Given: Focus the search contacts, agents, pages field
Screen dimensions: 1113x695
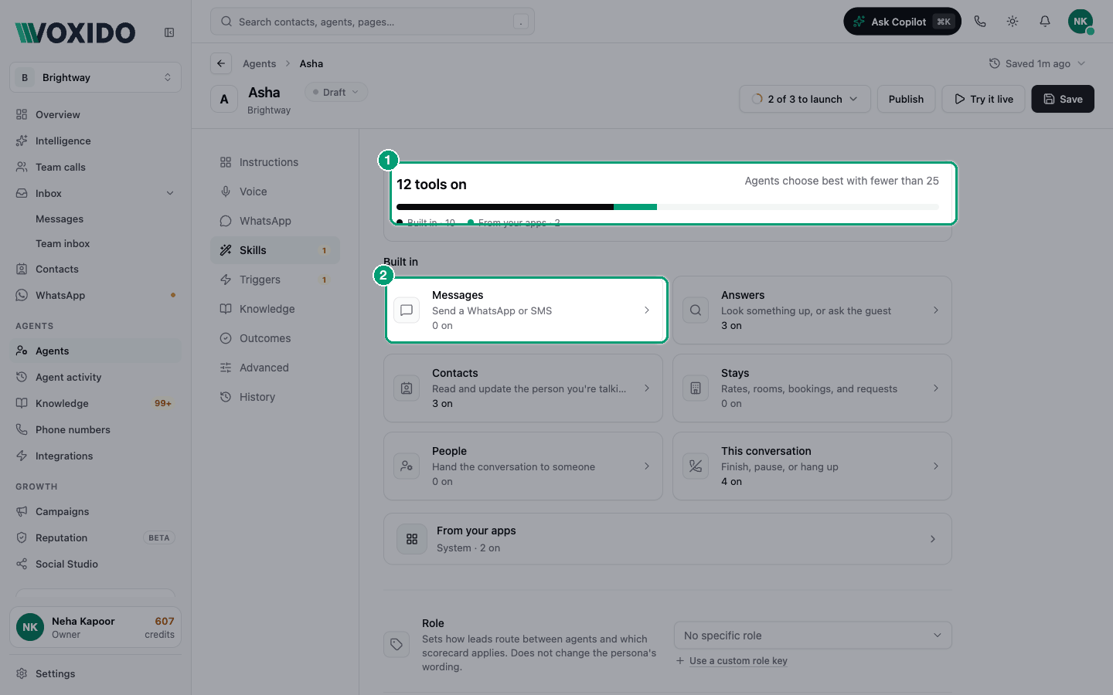Looking at the screenshot, I should tap(373, 22).
